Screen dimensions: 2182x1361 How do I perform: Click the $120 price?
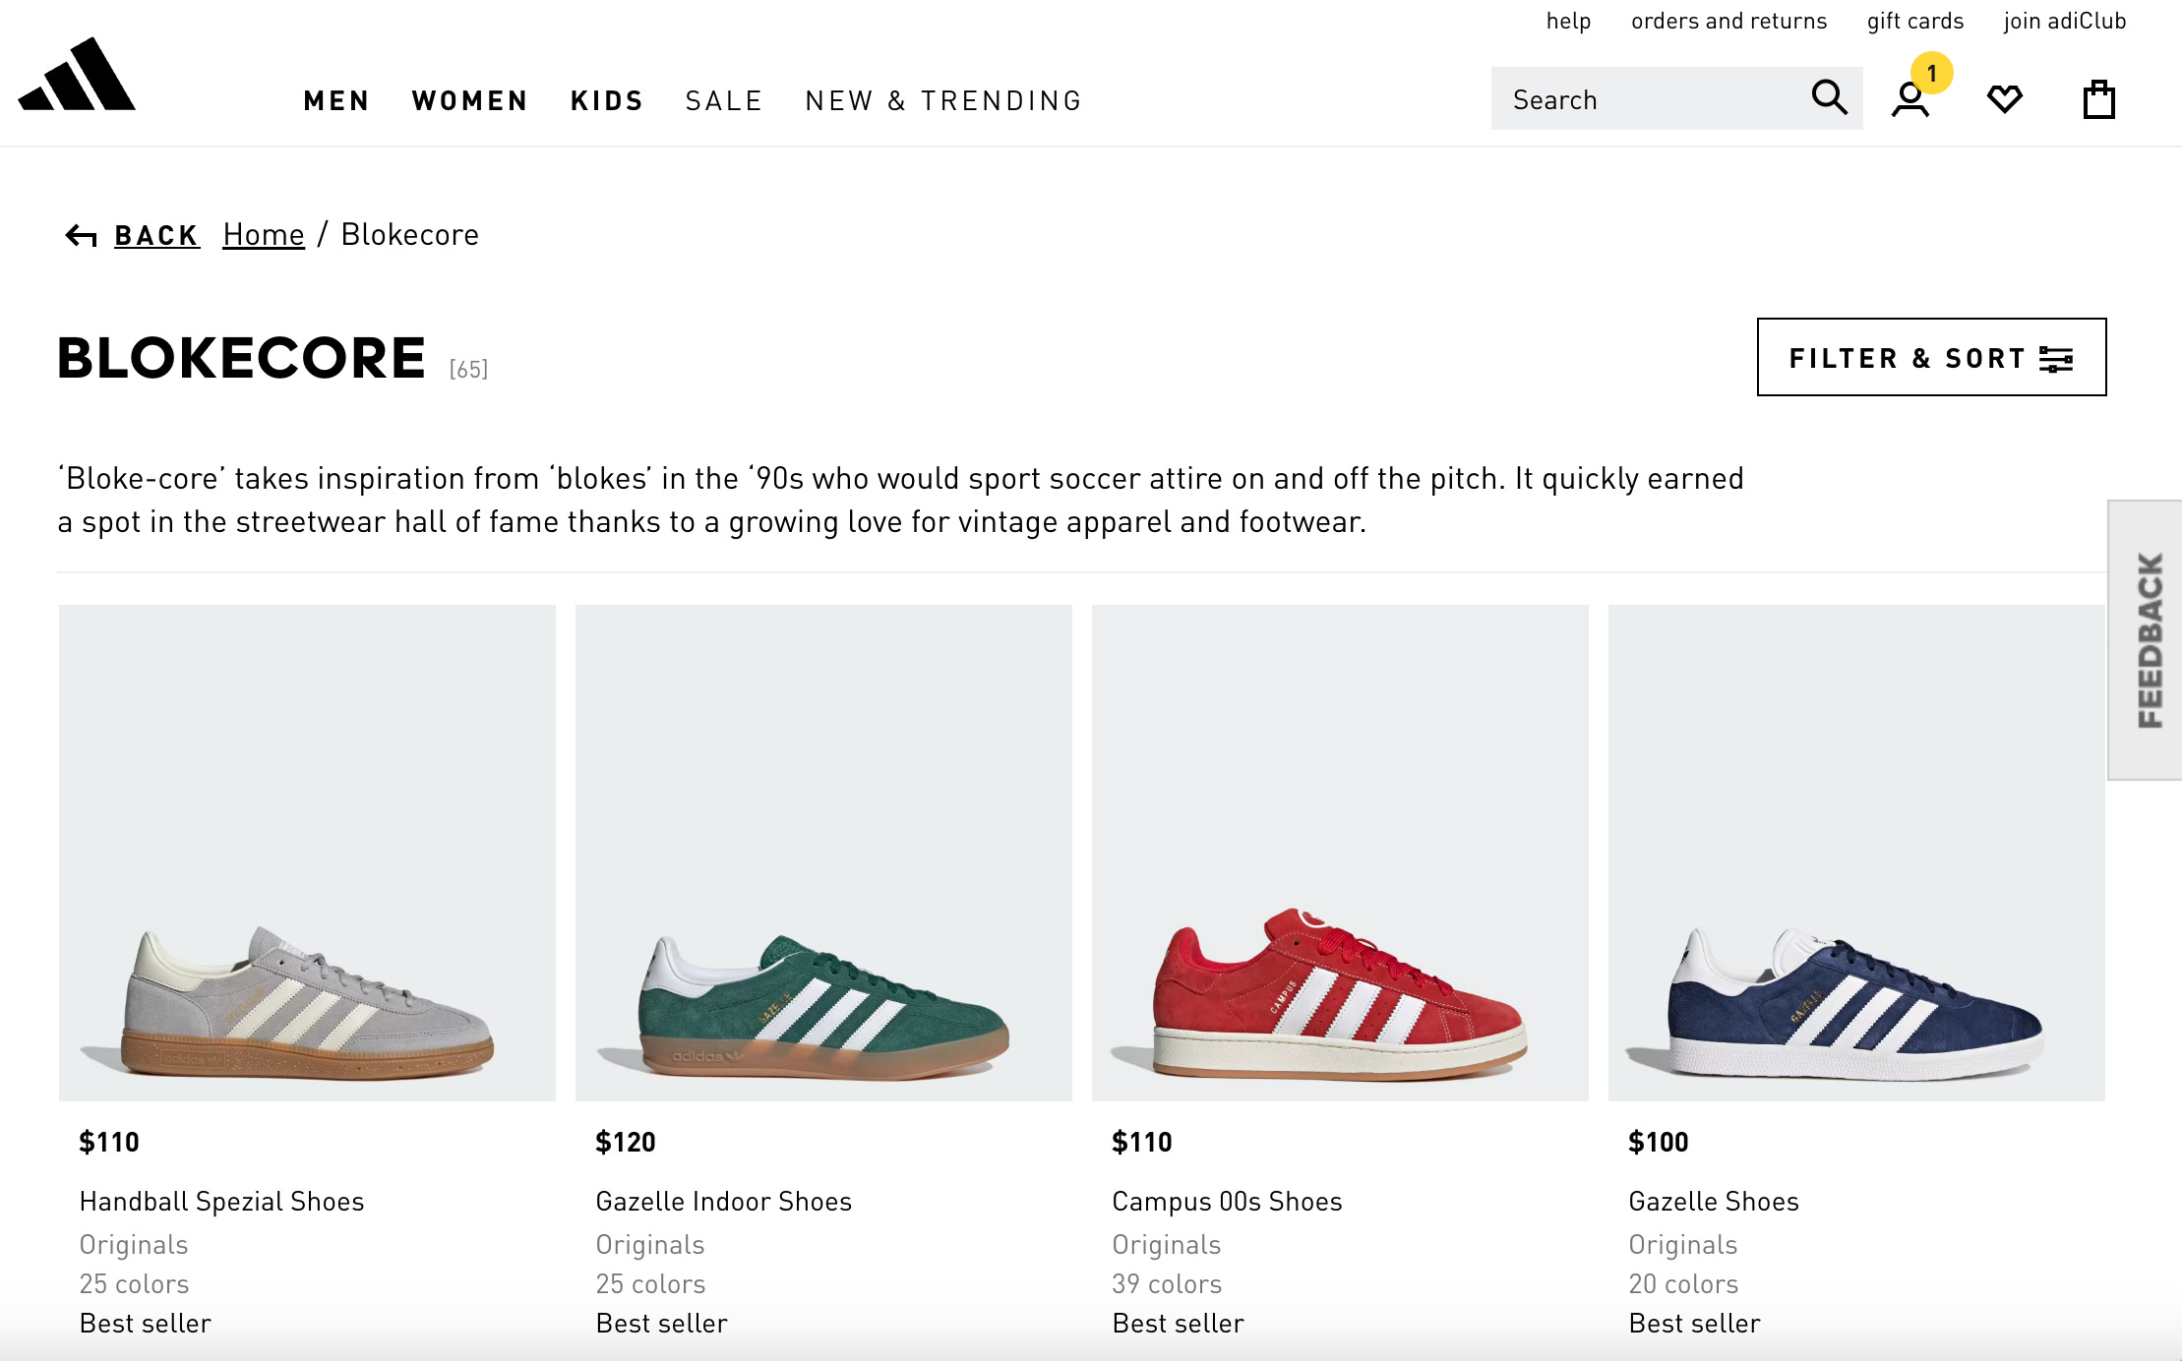tap(625, 1142)
